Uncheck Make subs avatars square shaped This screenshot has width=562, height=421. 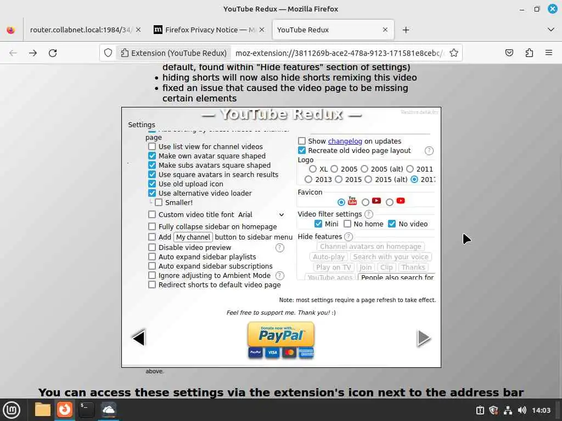click(152, 165)
